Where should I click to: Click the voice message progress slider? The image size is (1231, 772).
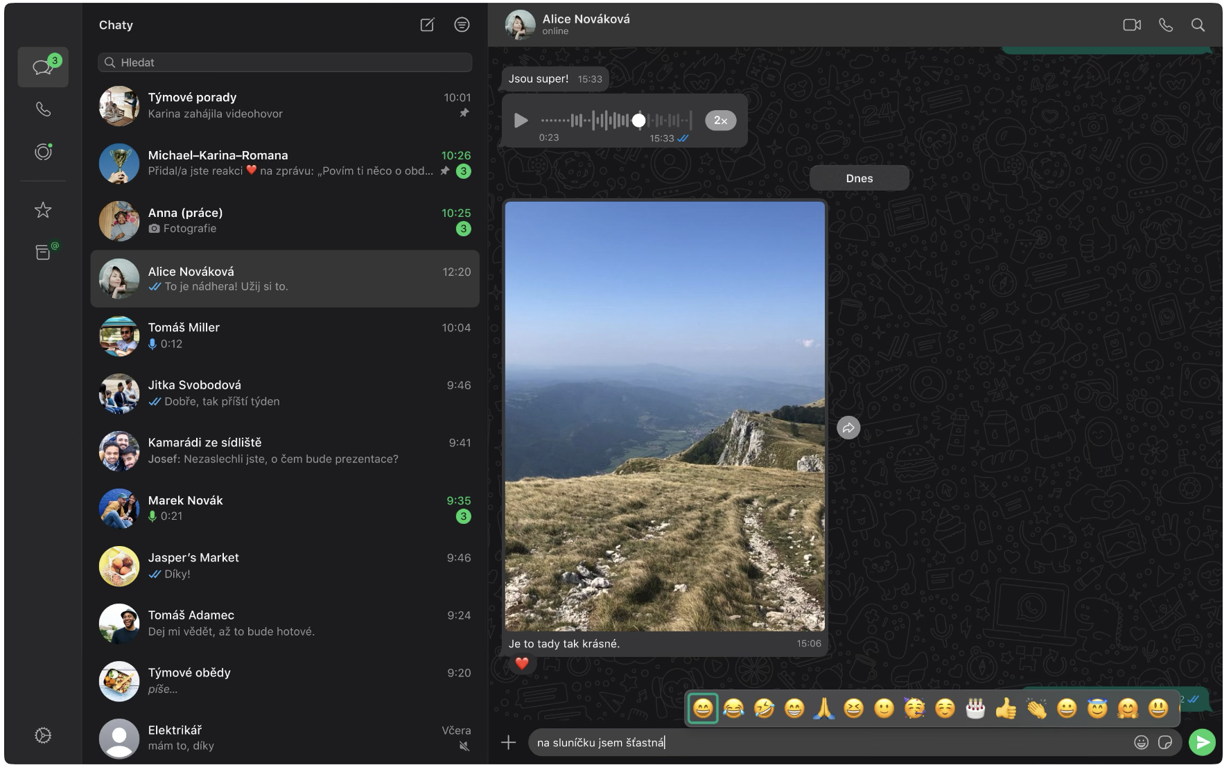coord(638,120)
